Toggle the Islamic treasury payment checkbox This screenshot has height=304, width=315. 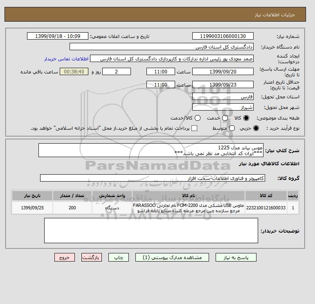coord(194,128)
